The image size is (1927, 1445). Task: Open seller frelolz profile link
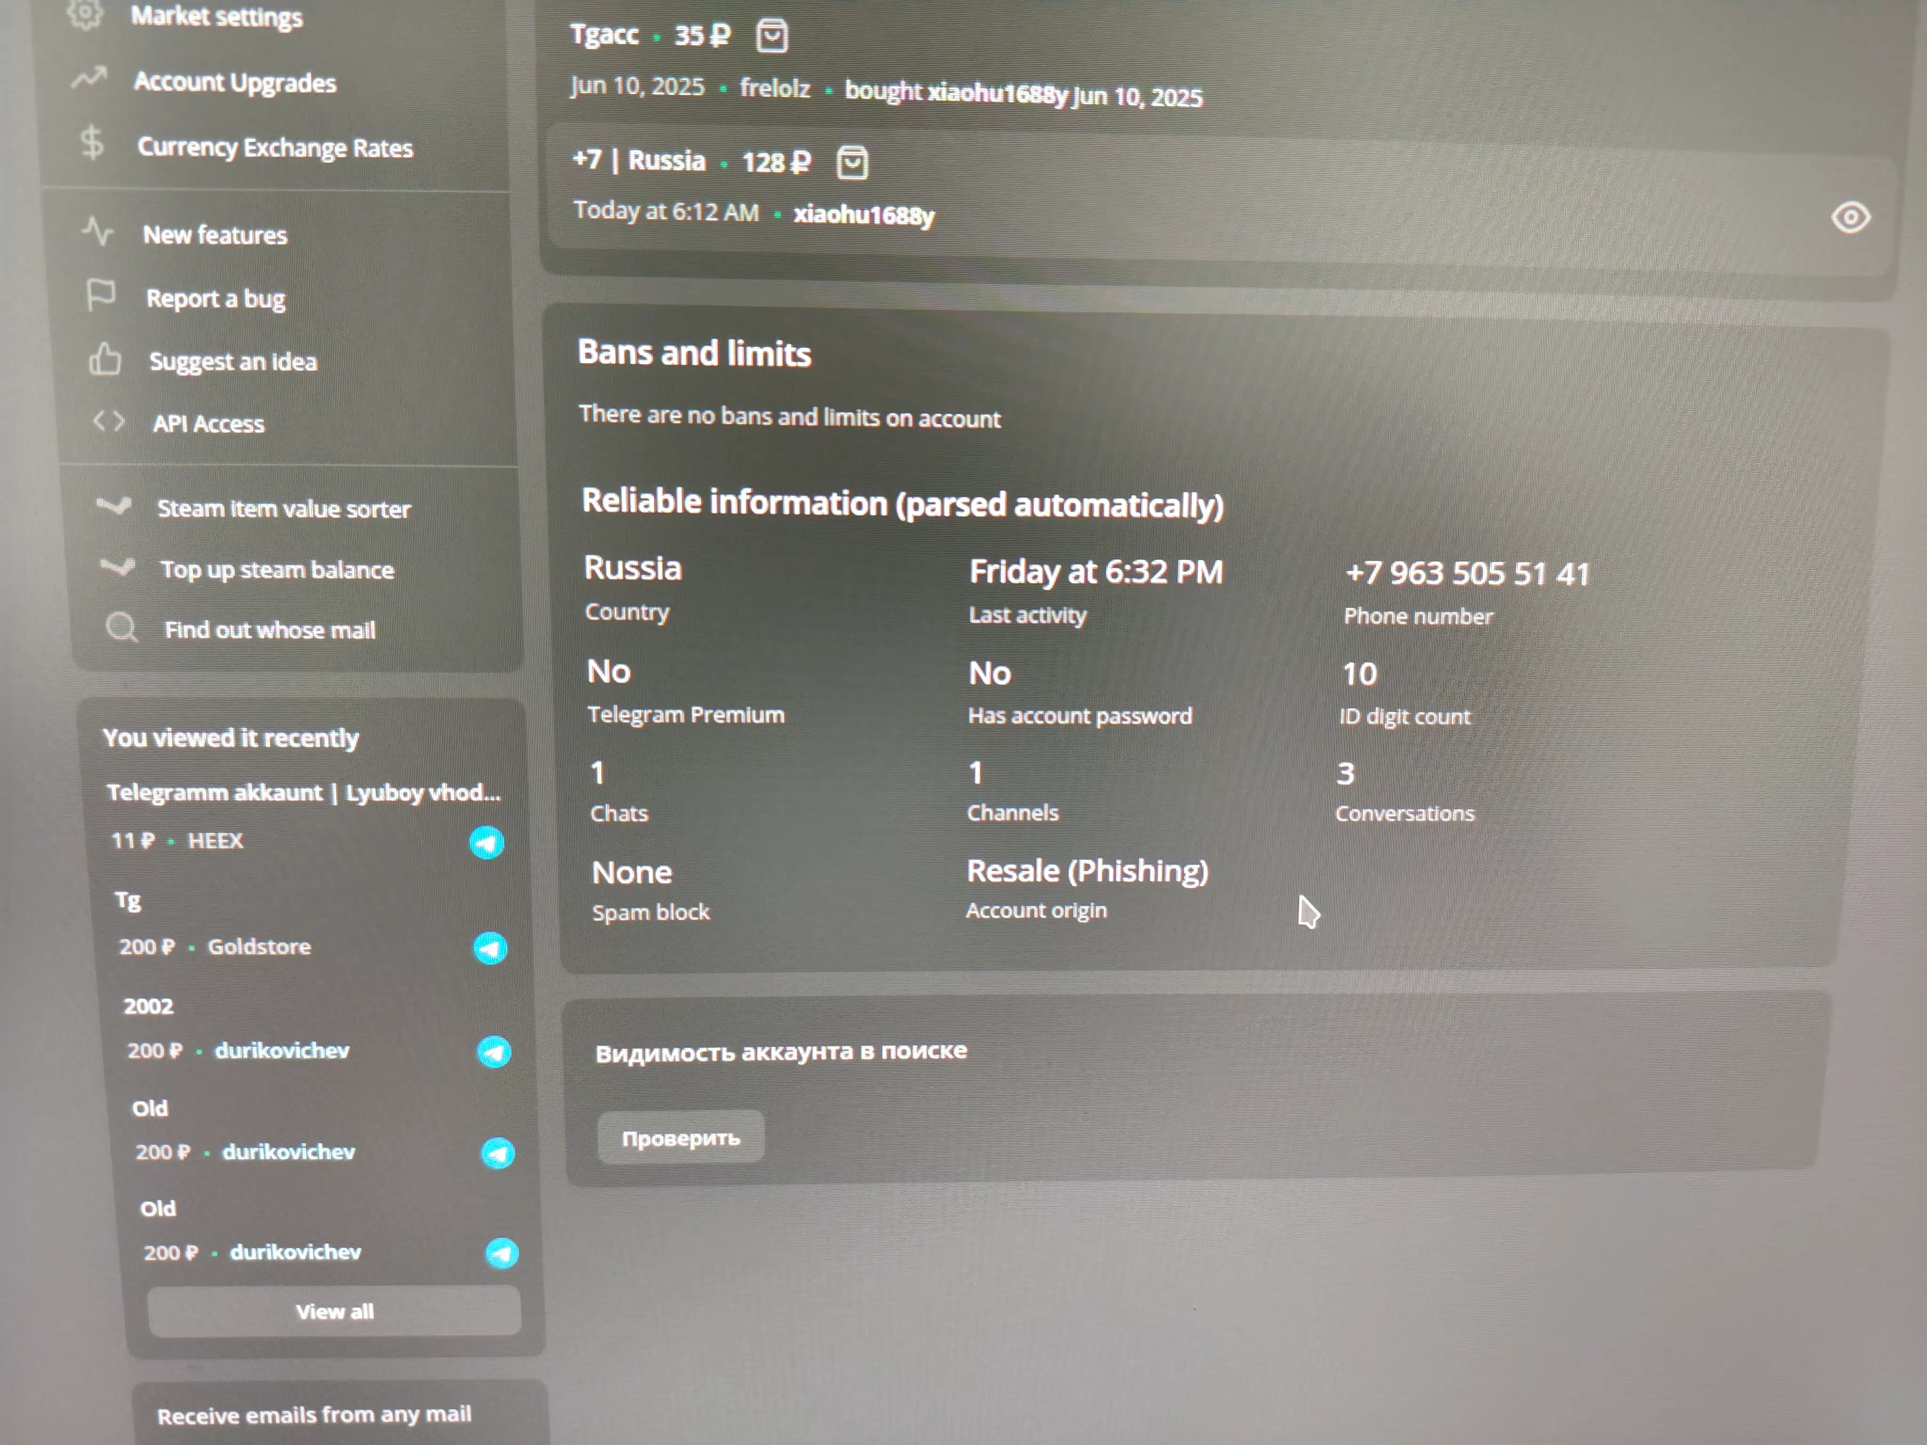coord(775,88)
